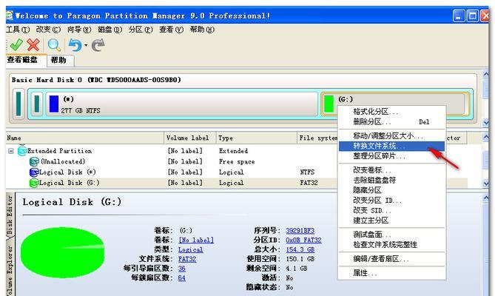Screen dimensions: 495x296
Task: Click the Logical Disk (G:) row icon
Action: pos(34,183)
